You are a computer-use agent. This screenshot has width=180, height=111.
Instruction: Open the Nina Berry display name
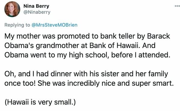pyautogui.click(x=36, y=6)
